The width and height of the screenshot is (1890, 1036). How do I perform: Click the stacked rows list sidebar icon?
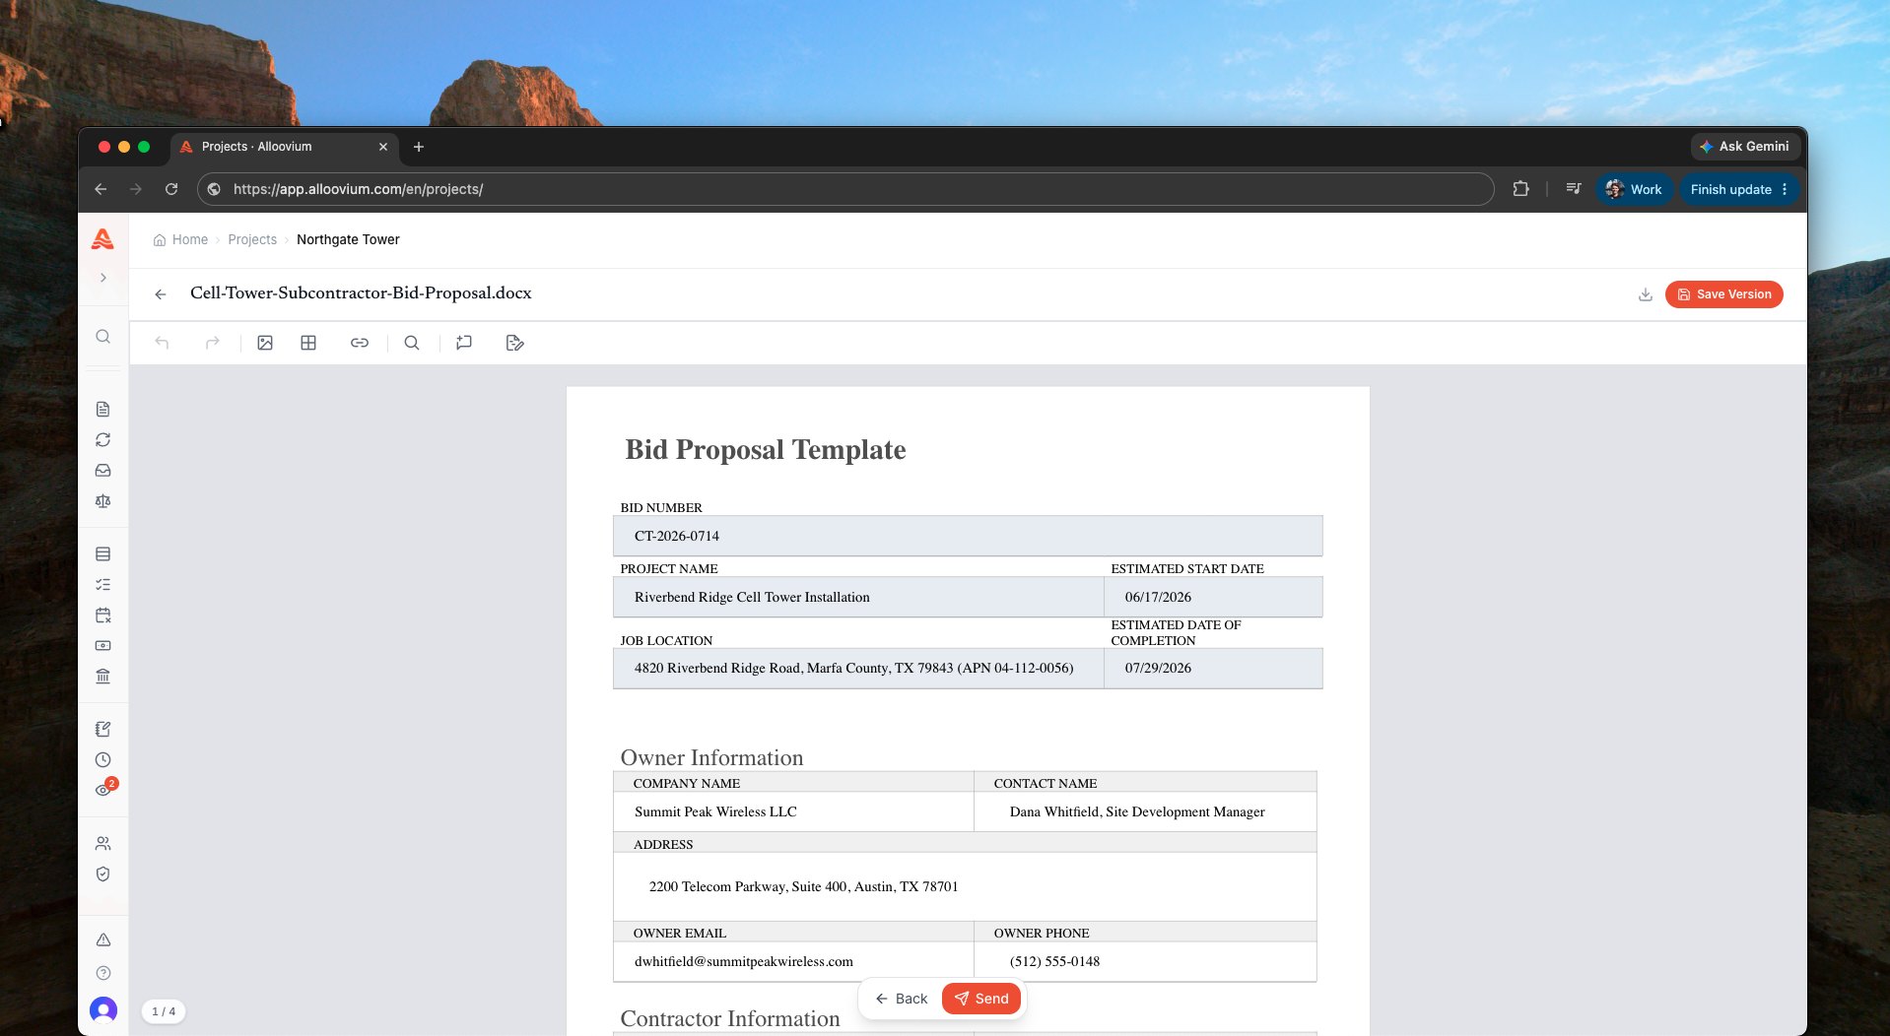[x=102, y=553]
